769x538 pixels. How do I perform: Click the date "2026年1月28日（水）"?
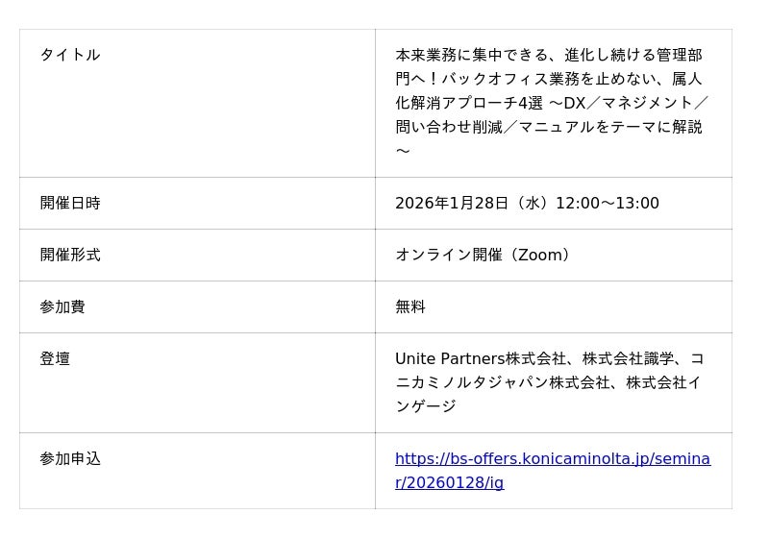(x=471, y=203)
